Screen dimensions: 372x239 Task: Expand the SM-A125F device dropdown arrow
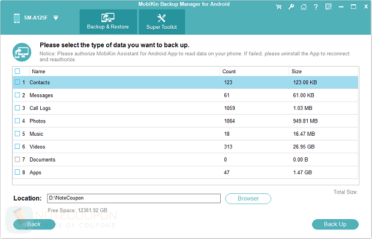56,18
